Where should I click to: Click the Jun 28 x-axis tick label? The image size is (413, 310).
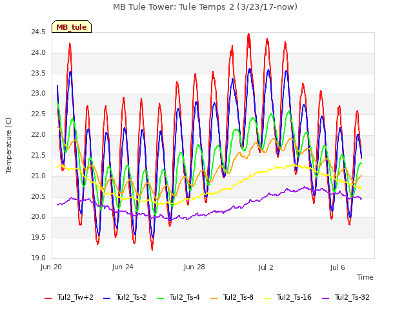pyautogui.click(x=194, y=267)
